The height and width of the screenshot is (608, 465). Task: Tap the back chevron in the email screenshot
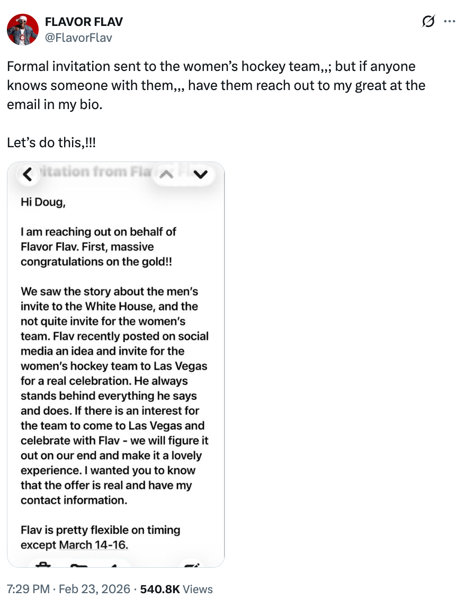(x=28, y=174)
